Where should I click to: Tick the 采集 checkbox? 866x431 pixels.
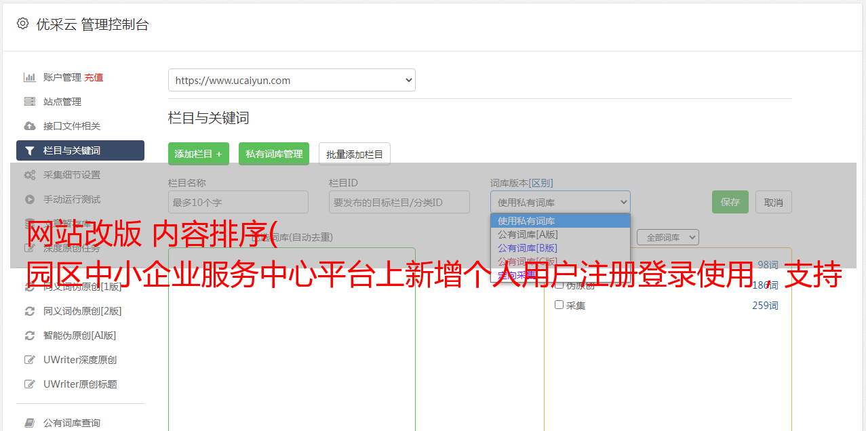(559, 305)
